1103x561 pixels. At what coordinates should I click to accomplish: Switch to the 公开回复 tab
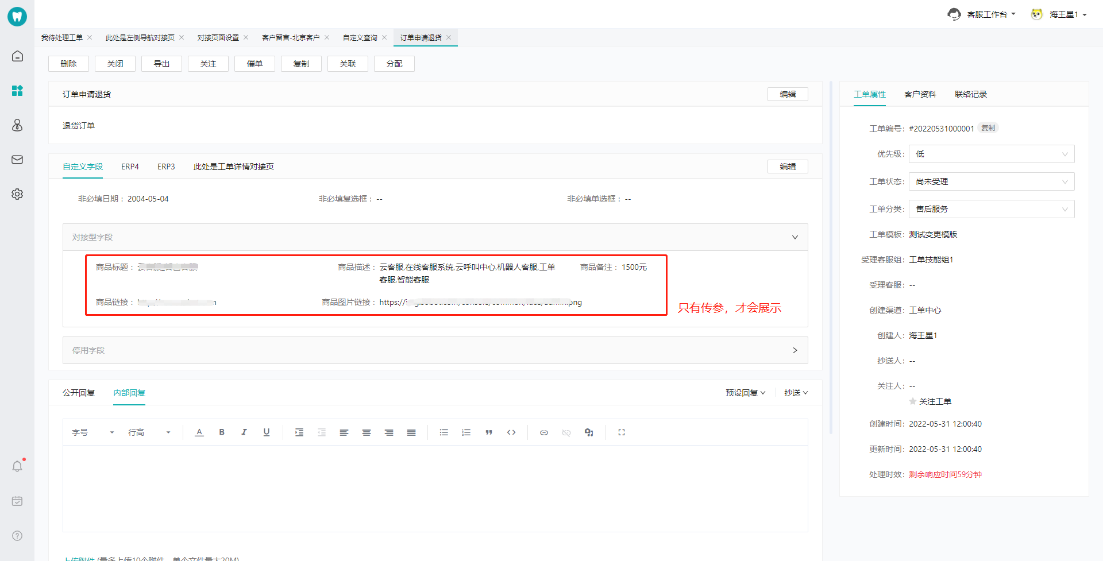click(79, 393)
